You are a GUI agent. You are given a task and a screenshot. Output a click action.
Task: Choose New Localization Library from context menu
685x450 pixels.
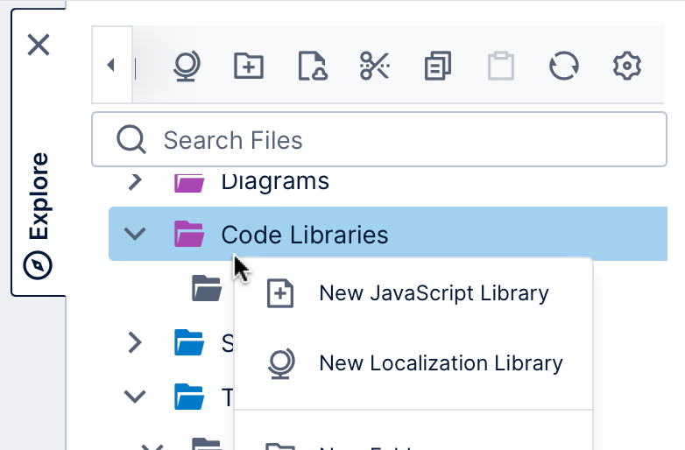pyautogui.click(x=440, y=362)
